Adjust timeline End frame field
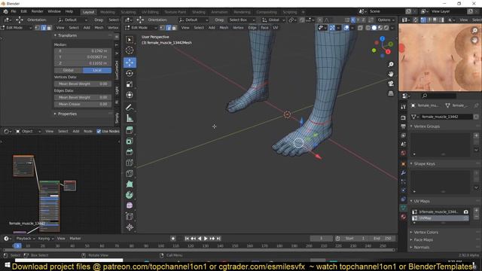Screen dimensions: 482x271 coord(382,239)
